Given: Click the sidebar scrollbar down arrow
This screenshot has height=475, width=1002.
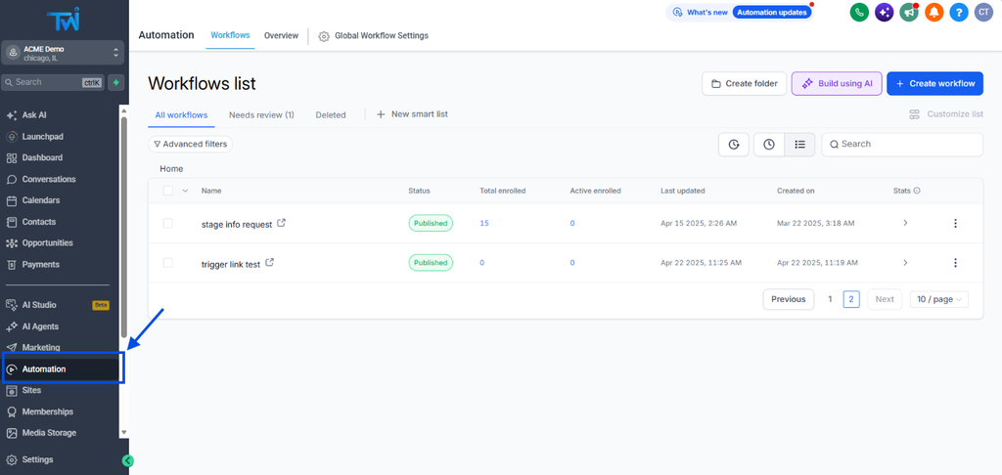Looking at the screenshot, I should point(124,432).
